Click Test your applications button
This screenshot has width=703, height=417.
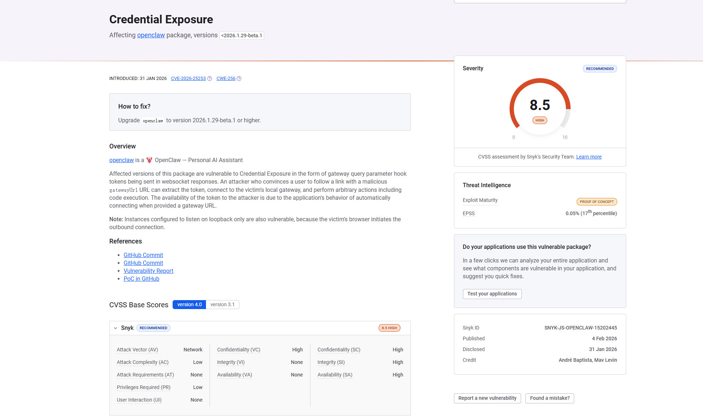pyautogui.click(x=492, y=294)
